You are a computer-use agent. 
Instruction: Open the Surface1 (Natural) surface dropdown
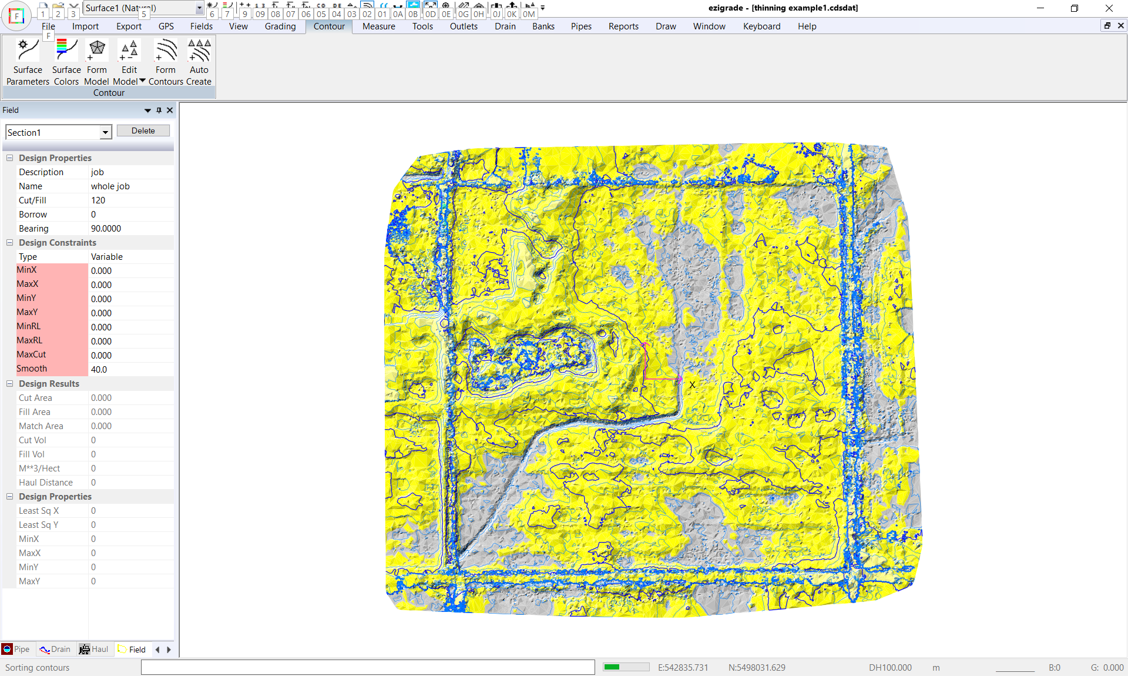pyautogui.click(x=199, y=8)
